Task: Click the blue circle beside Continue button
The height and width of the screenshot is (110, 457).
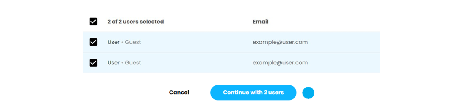Action: click(x=308, y=93)
